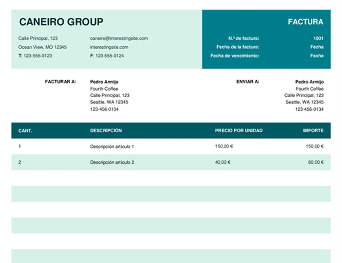Open the caneiro@interestingsite.com email address
Screen dimensions: 342x263
(x=119, y=38)
